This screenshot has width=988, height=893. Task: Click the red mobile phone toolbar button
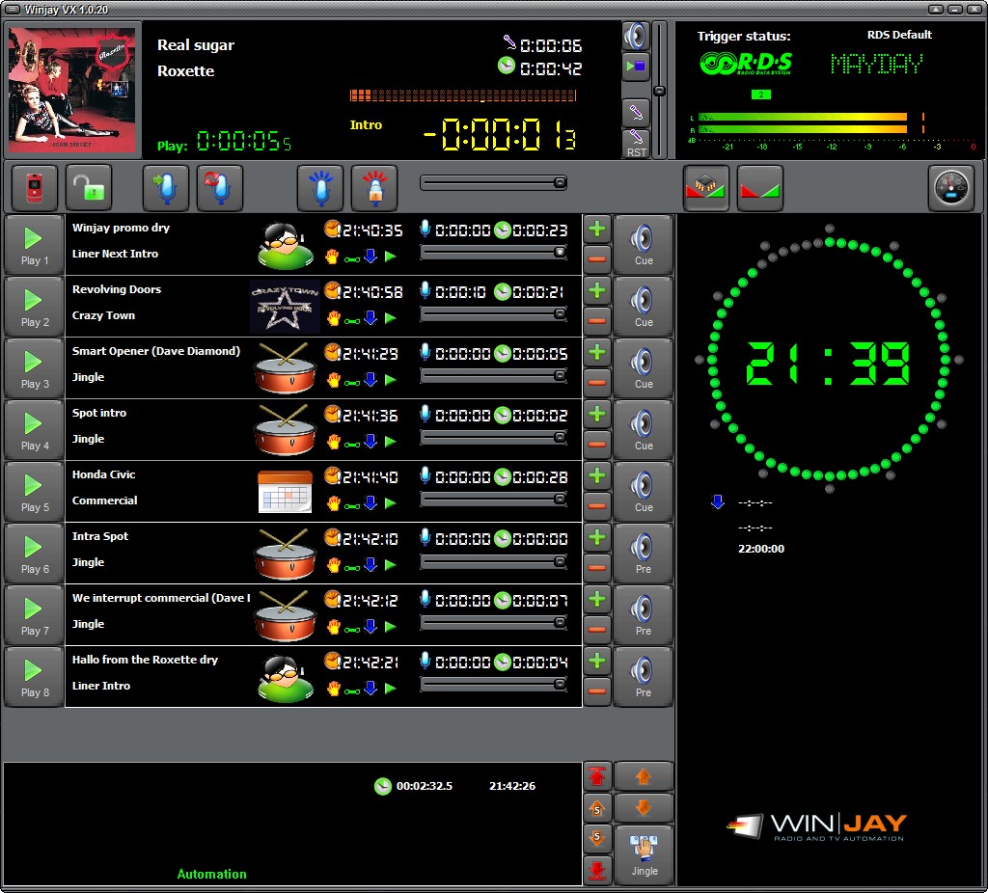[34, 188]
